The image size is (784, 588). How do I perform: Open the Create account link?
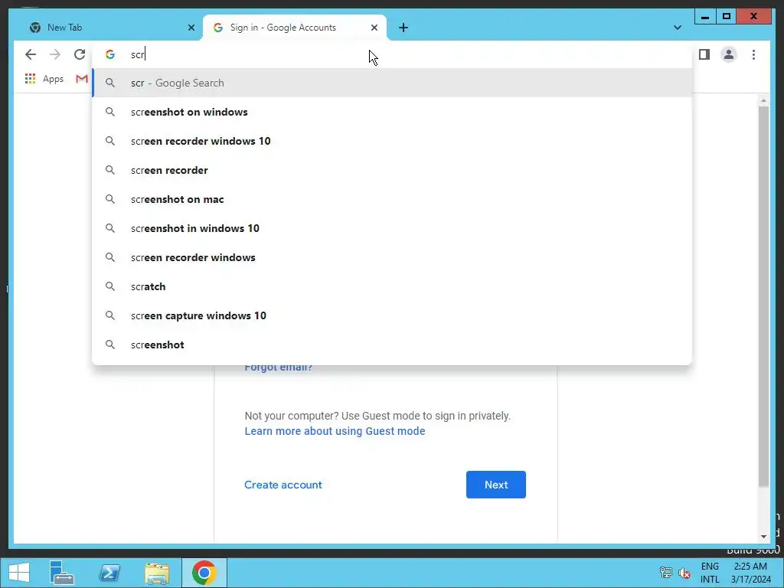(x=283, y=485)
